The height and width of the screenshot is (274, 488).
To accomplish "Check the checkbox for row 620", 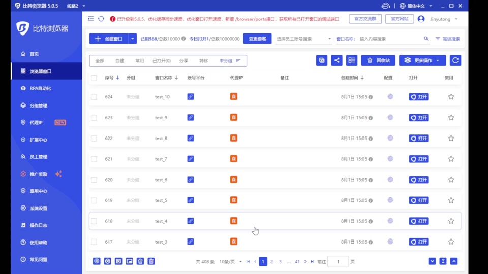I will click(94, 180).
